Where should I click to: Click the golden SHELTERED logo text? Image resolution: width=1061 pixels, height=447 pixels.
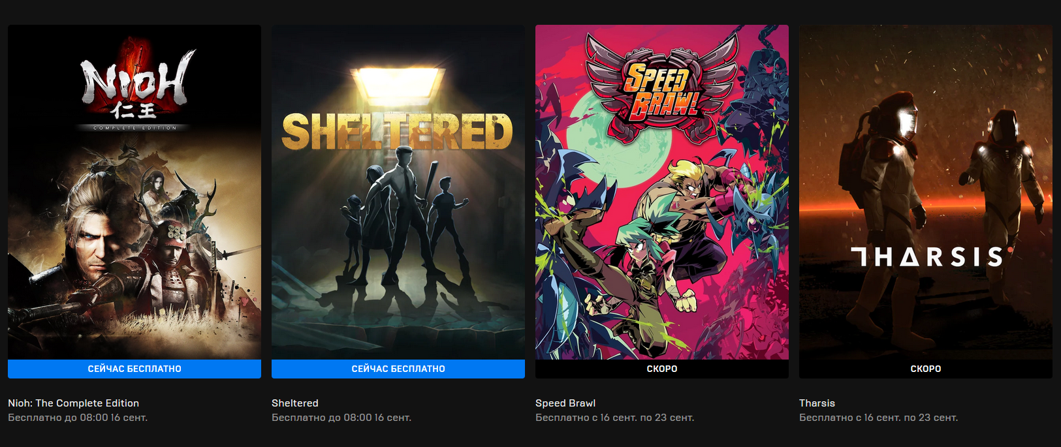pos(397,132)
